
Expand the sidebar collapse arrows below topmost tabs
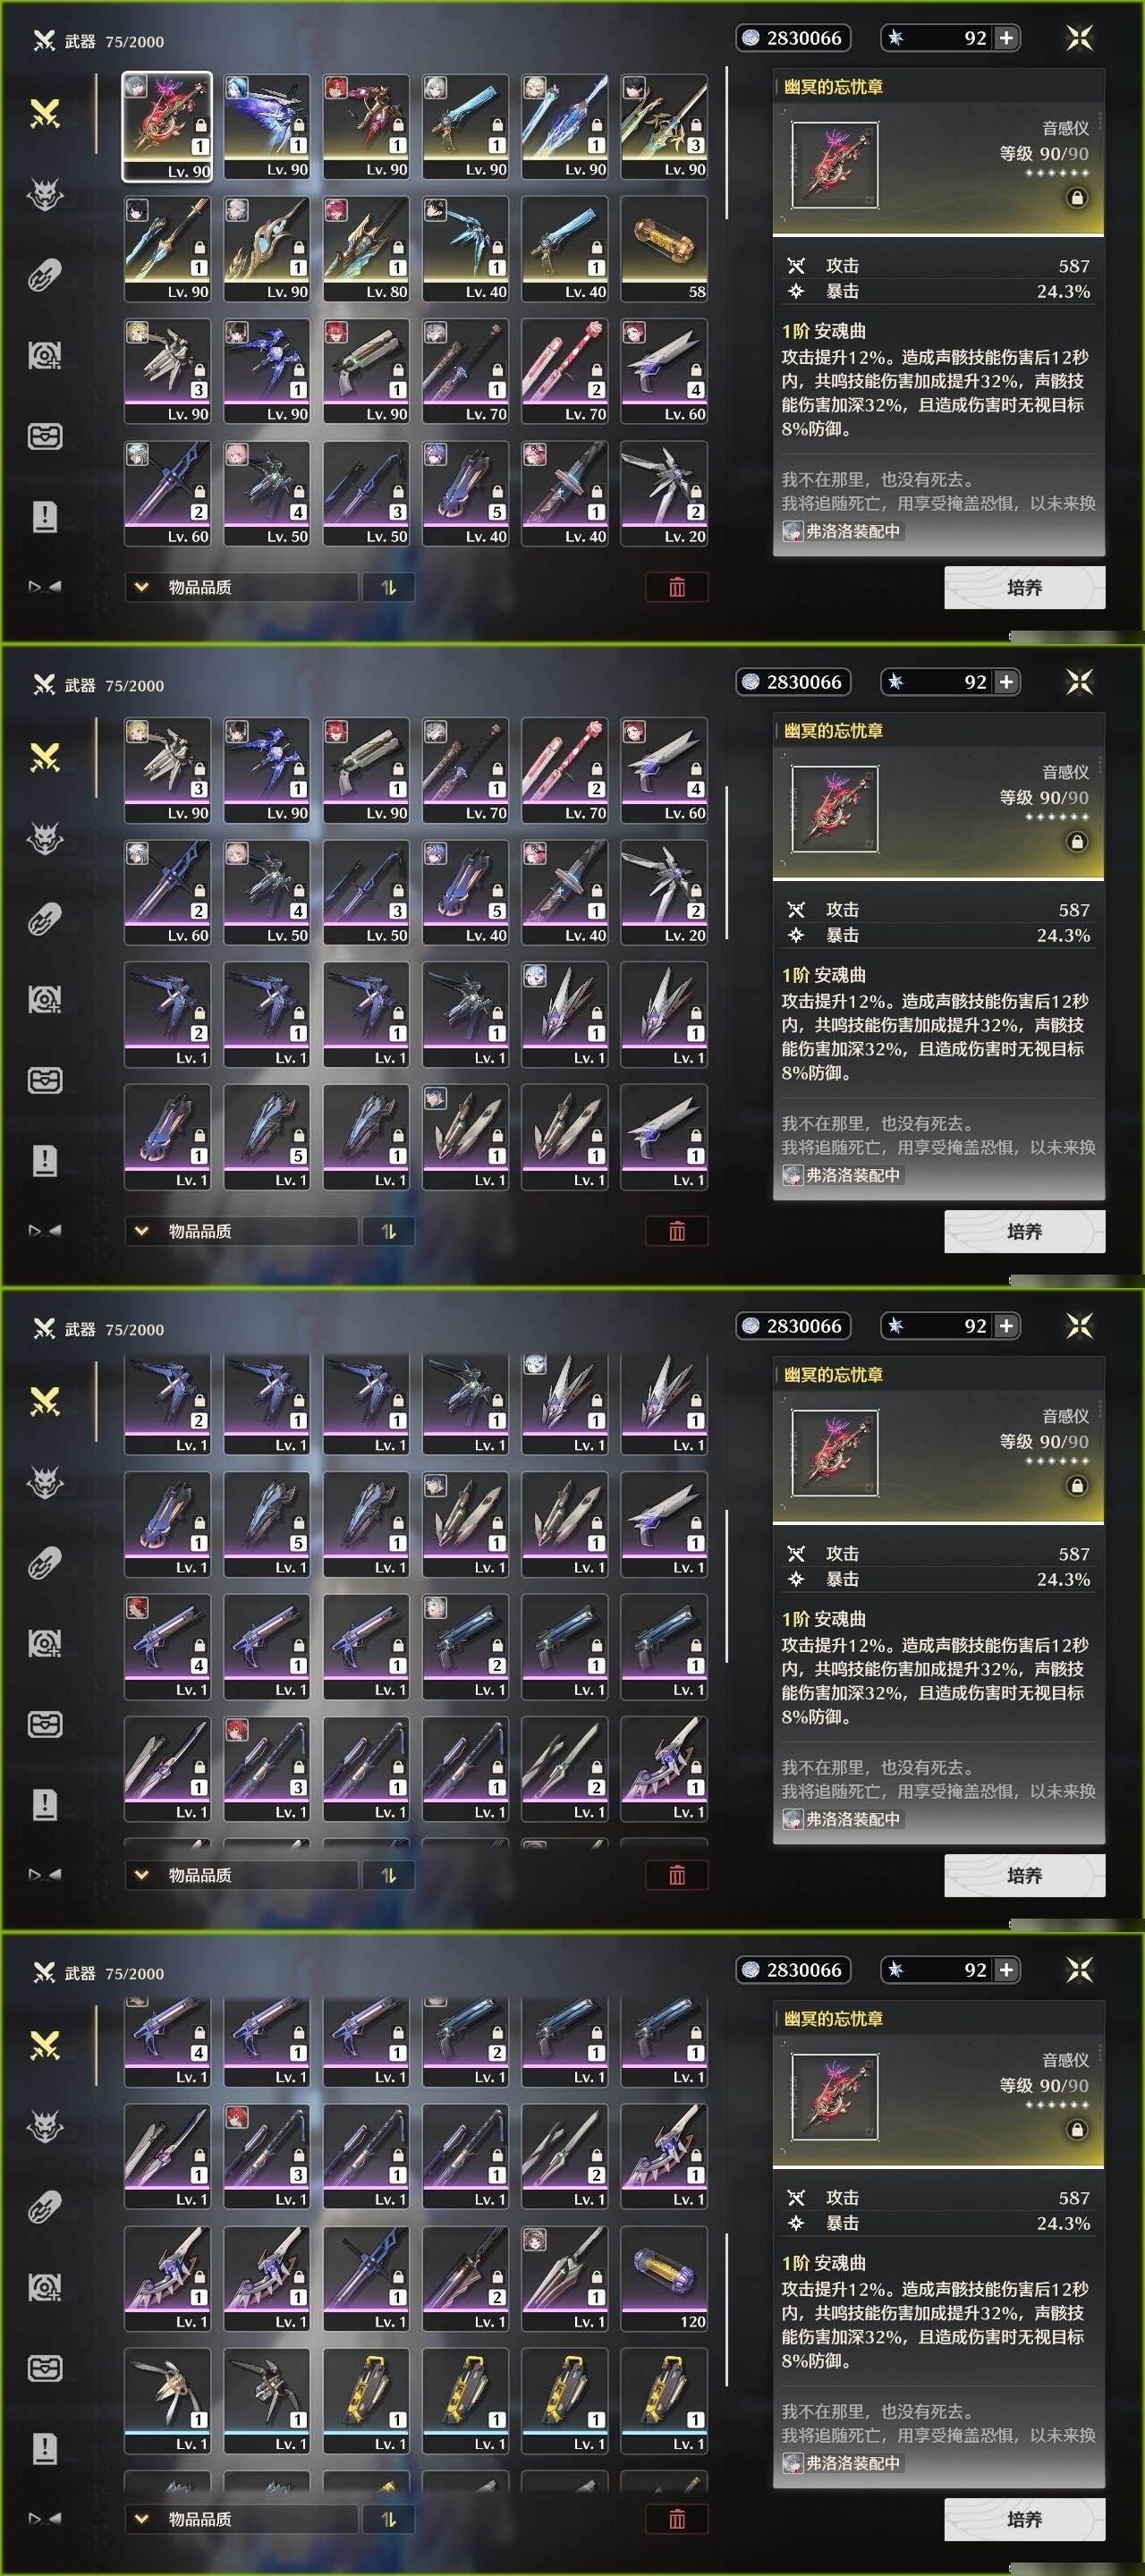[45, 587]
